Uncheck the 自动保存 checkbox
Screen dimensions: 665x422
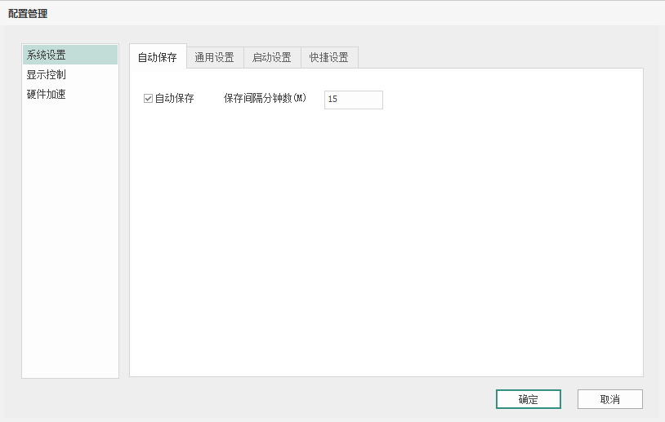(x=148, y=99)
